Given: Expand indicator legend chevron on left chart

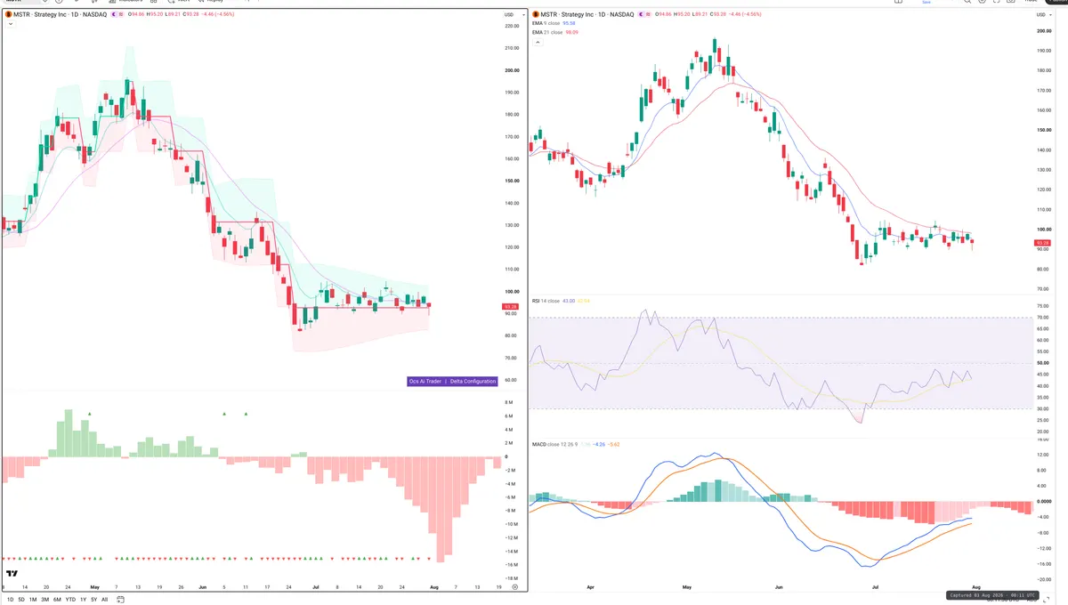Looking at the screenshot, I should tap(10, 25).
